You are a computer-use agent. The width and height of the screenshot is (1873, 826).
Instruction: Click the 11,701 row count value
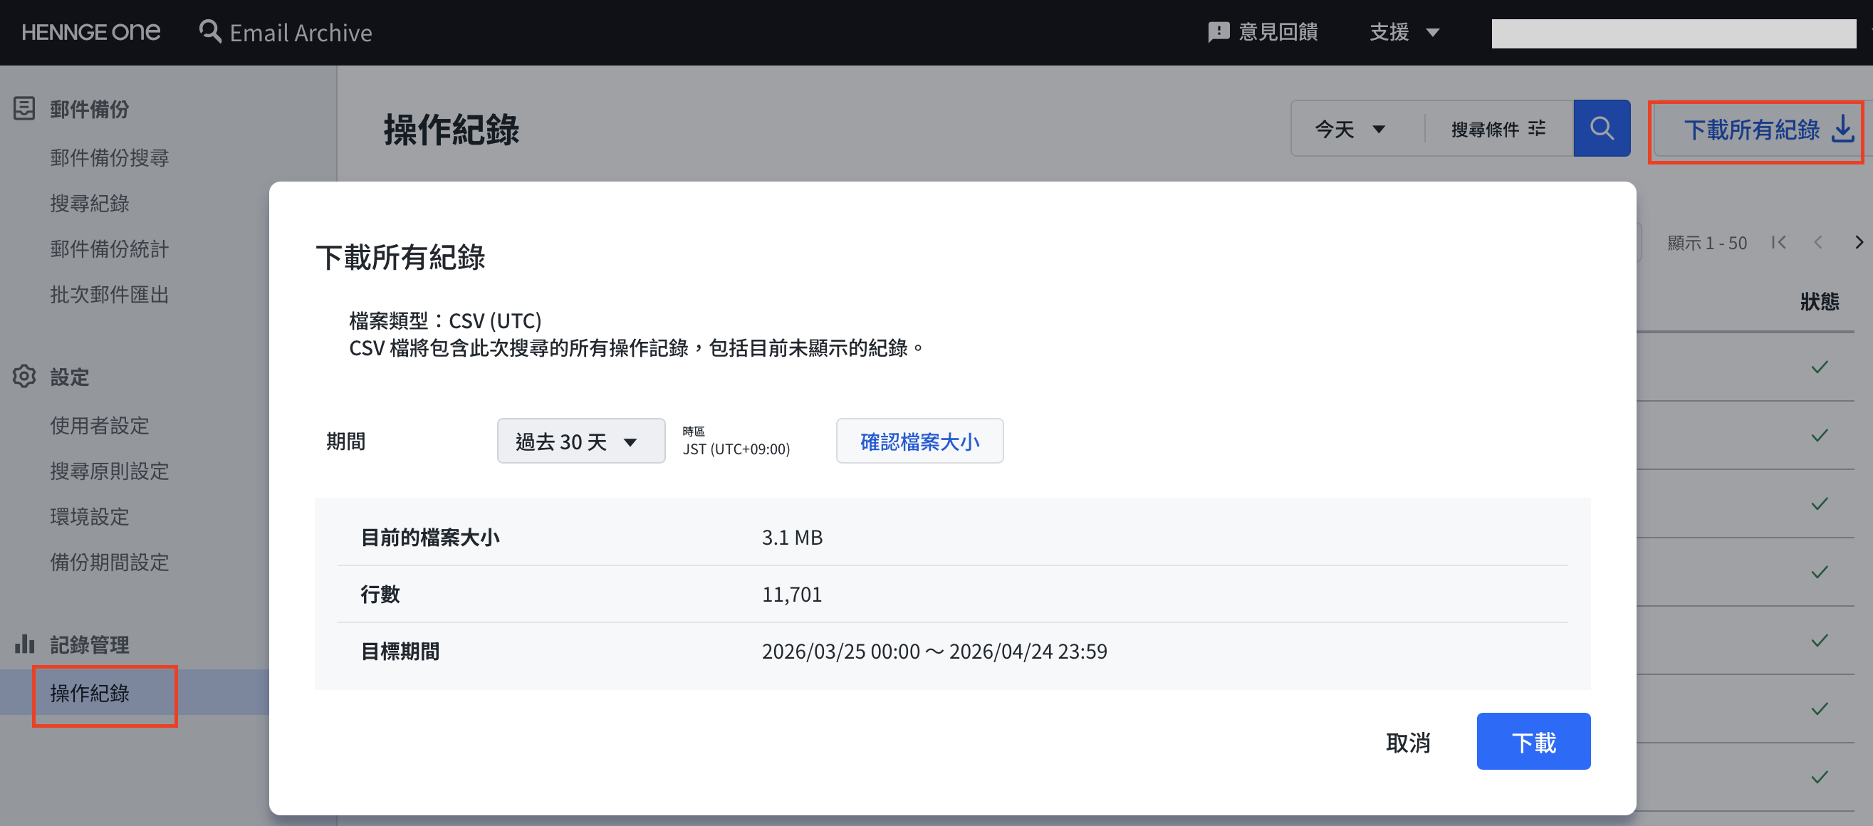[791, 594]
